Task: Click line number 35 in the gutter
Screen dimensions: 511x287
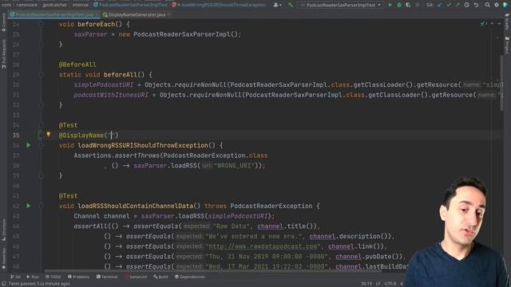Action: click(16, 136)
